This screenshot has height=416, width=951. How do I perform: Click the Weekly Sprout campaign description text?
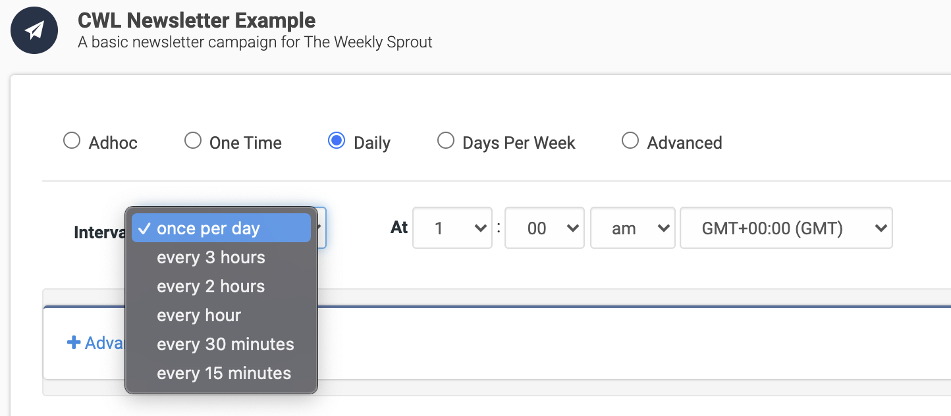coord(255,43)
